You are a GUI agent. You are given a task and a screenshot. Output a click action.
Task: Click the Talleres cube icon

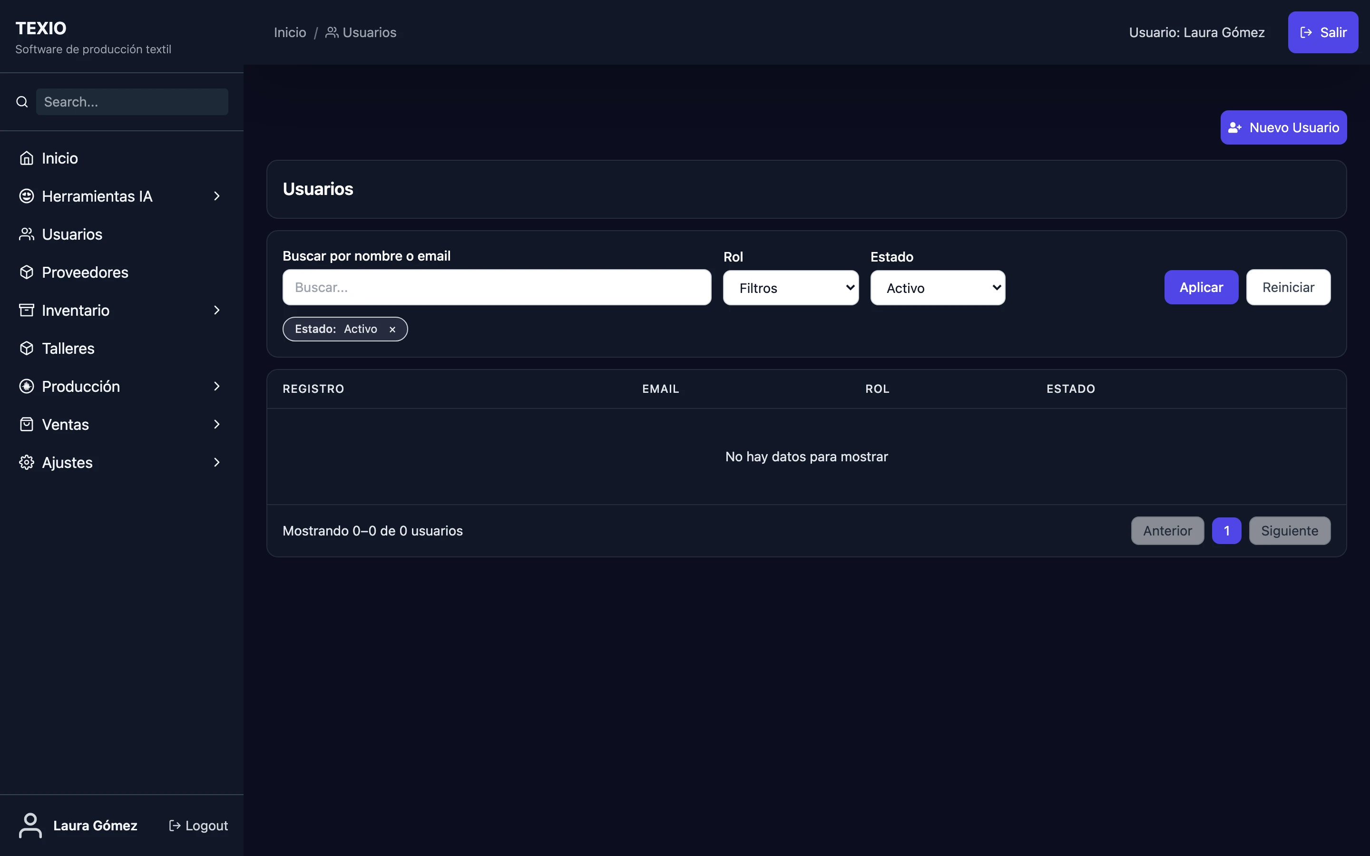tap(27, 348)
